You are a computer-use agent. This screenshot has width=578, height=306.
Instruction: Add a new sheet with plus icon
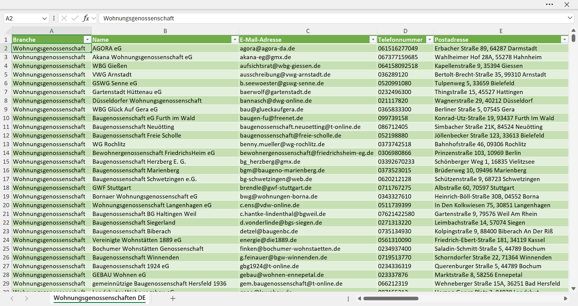pyautogui.click(x=173, y=298)
